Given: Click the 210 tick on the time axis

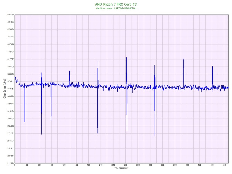Looking at the screenshot, I should tap(101, 165).
